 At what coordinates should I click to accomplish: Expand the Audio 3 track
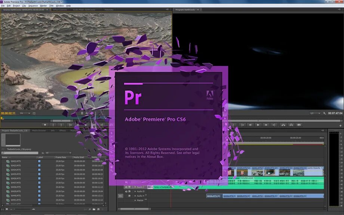[x=135, y=191]
